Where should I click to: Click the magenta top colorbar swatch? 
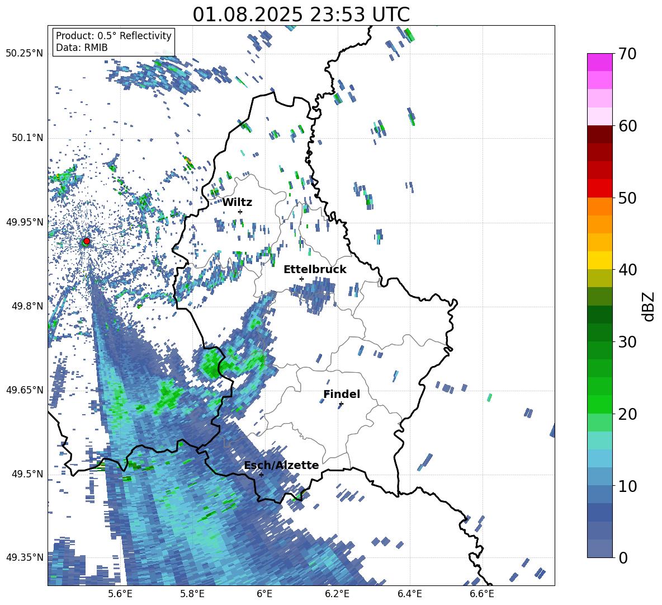click(x=599, y=62)
